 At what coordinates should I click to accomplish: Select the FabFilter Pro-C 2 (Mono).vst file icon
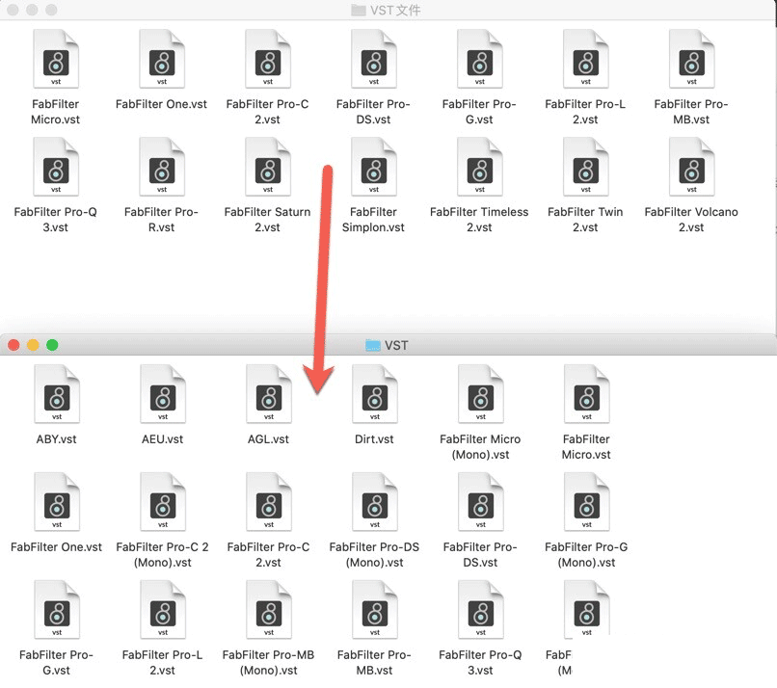pos(163,502)
